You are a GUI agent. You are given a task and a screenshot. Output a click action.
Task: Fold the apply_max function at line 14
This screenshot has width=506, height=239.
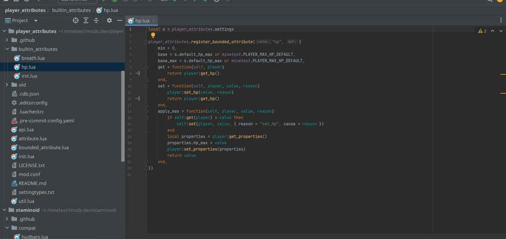[x=146, y=111]
